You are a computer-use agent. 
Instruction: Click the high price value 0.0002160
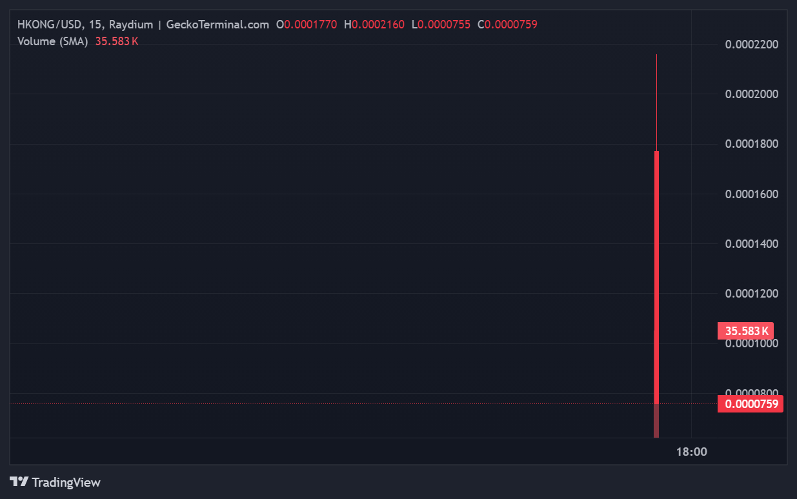click(x=378, y=25)
